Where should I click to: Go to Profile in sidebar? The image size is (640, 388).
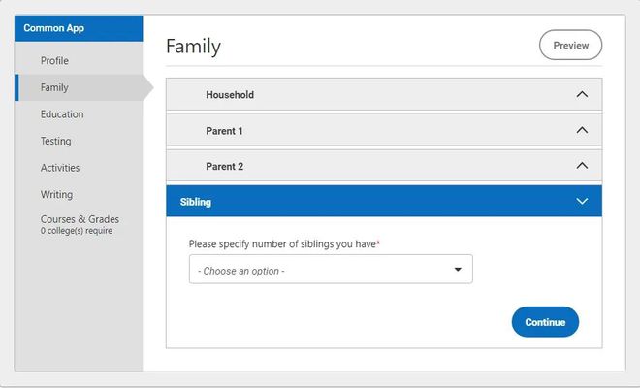[54, 61]
